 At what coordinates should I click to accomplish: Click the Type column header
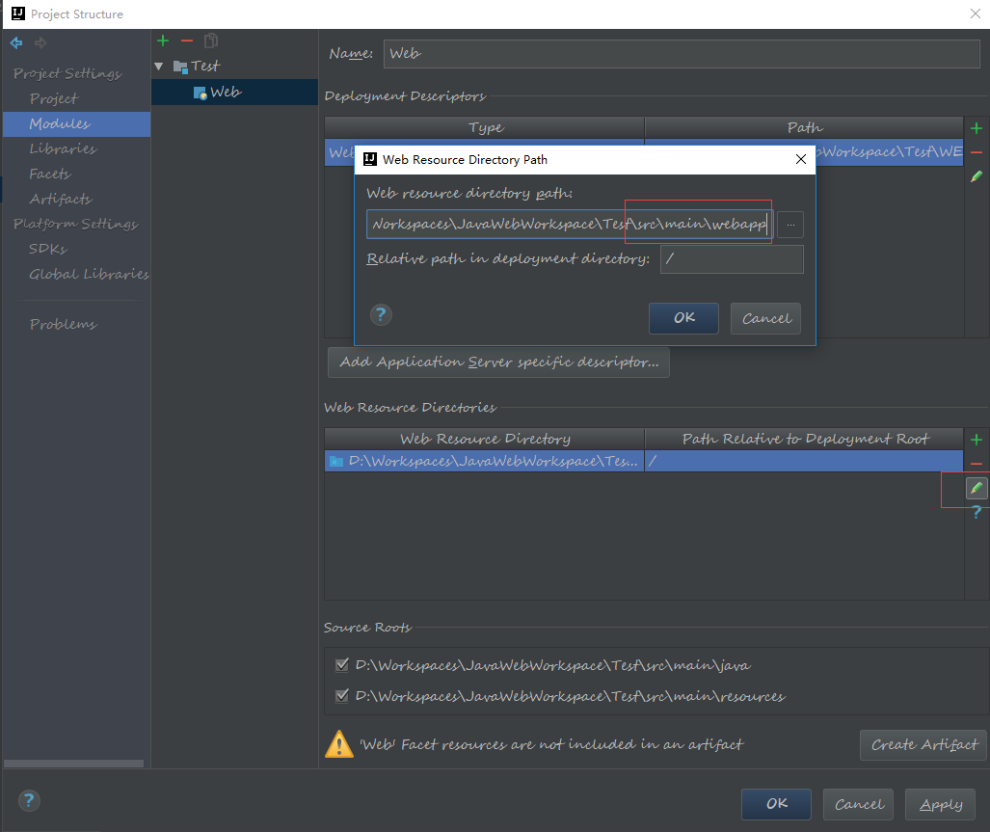tap(486, 127)
